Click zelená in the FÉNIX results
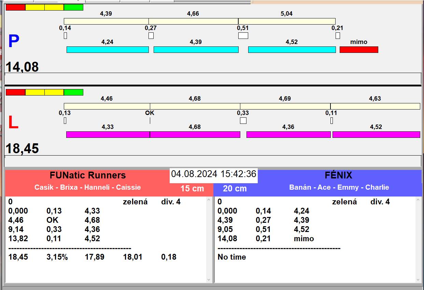The width and height of the screenshot is (424, 290). pos(344,202)
